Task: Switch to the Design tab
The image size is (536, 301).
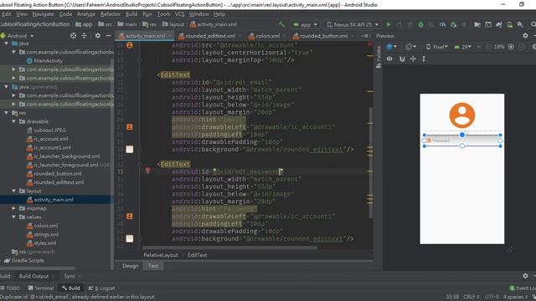Action: pyautogui.click(x=131, y=266)
